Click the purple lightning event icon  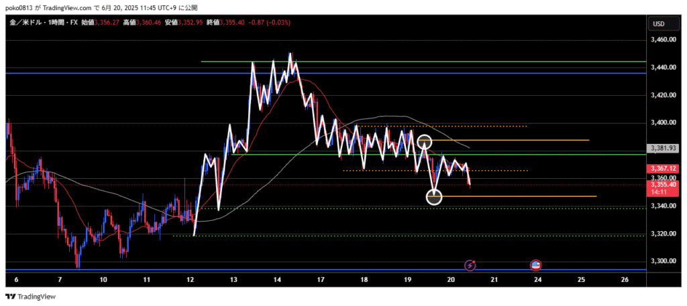[x=470, y=265]
